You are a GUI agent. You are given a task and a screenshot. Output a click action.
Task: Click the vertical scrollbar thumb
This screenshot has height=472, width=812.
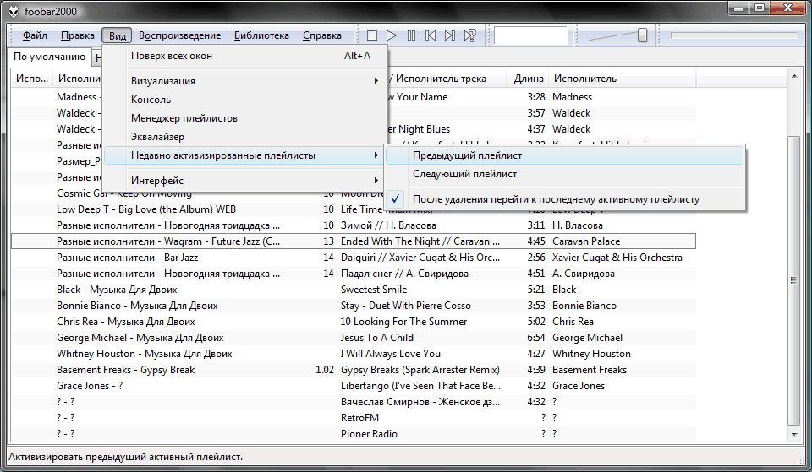[x=794, y=280]
